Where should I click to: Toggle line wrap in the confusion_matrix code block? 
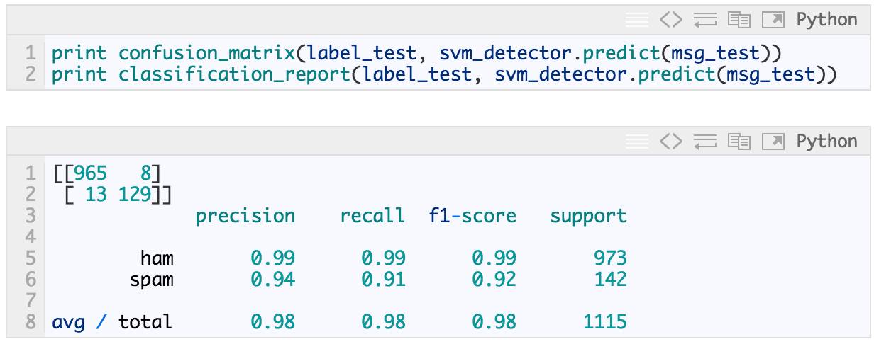[x=704, y=20]
